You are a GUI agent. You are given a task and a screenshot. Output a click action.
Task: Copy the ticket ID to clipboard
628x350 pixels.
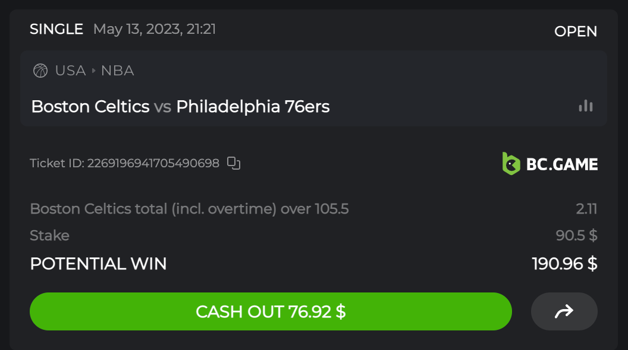point(234,163)
